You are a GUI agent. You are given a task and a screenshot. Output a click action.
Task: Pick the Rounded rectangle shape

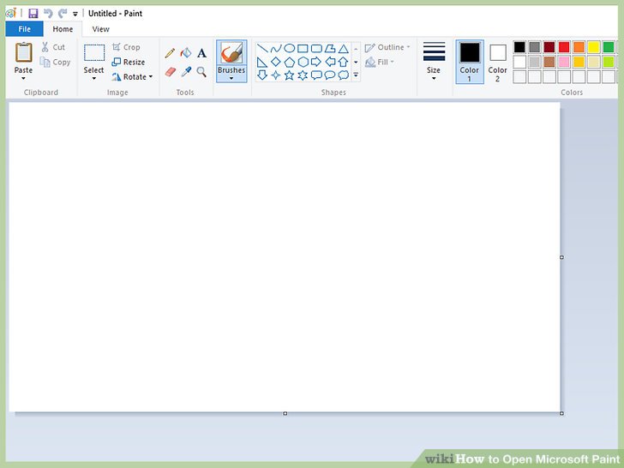316,49
